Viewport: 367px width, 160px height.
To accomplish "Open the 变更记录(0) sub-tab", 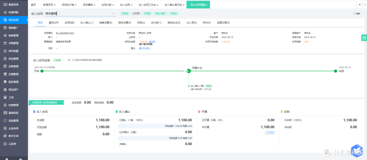I will (223, 23).
